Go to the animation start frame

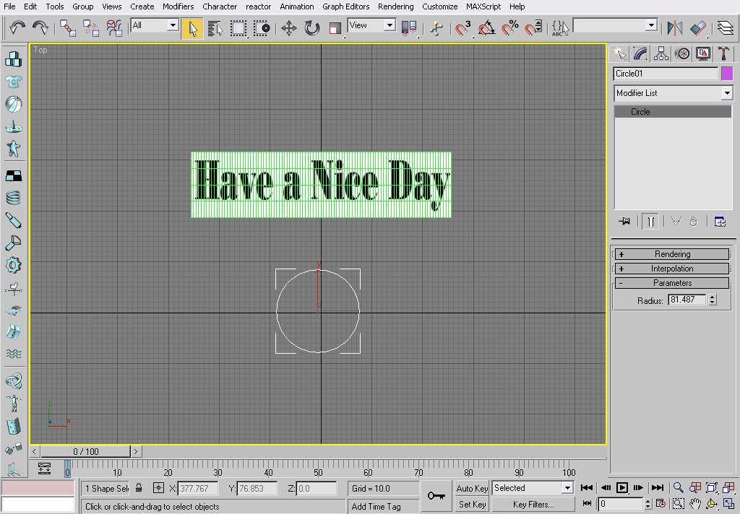[x=587, y=487]
